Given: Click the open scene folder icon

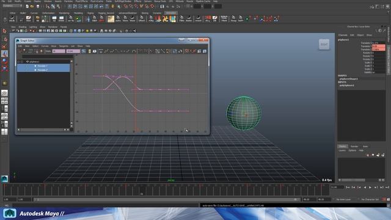Looking at the screenshot, I should point(32,6).
